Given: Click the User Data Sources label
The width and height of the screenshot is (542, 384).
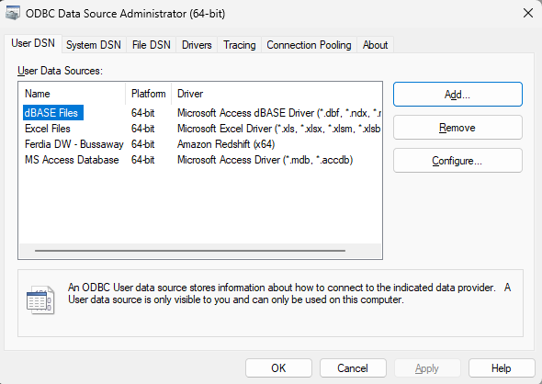Looking at the screenshot, I should click(60, 71).
